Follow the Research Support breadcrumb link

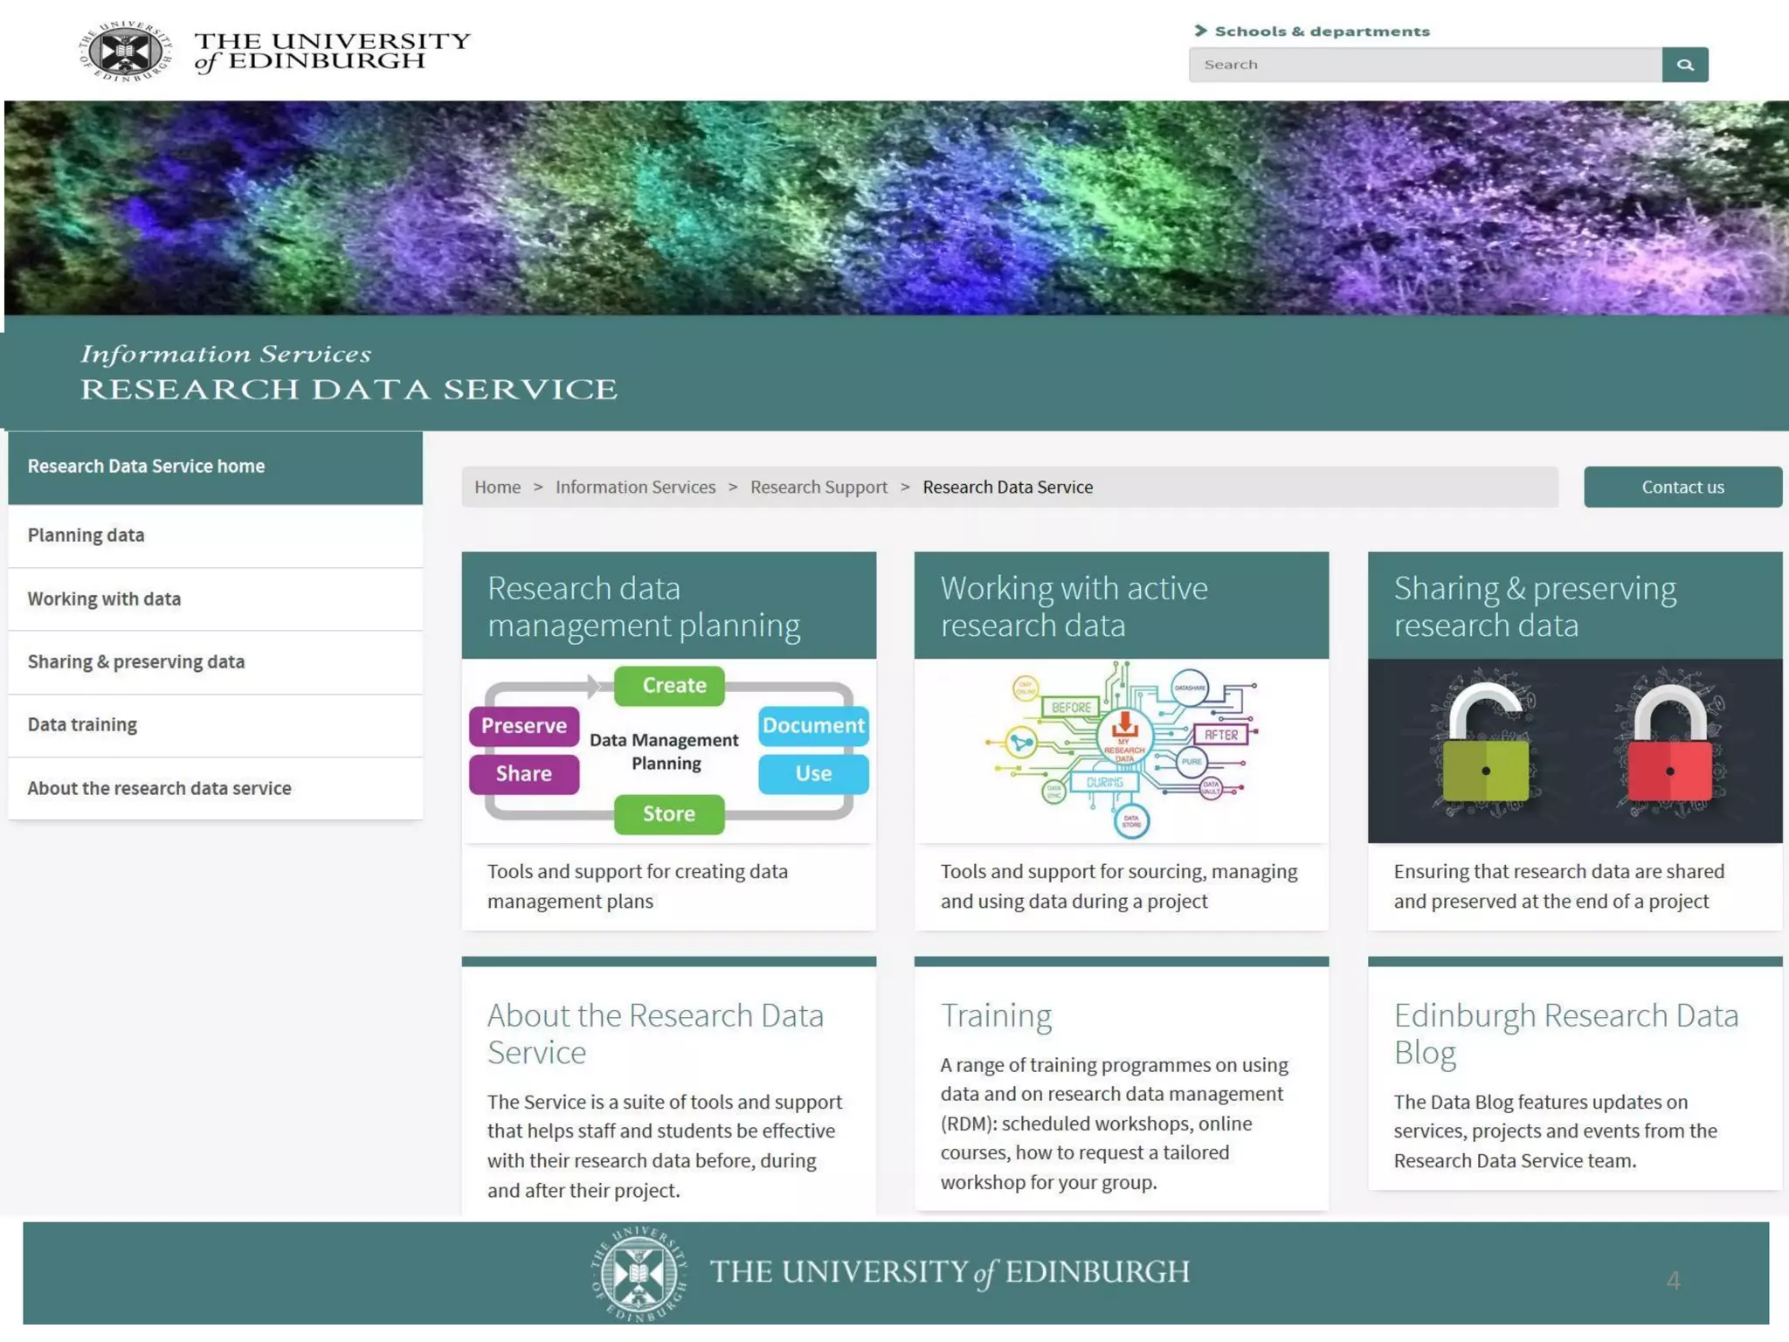pyautogui.click(x=819, y=488)
